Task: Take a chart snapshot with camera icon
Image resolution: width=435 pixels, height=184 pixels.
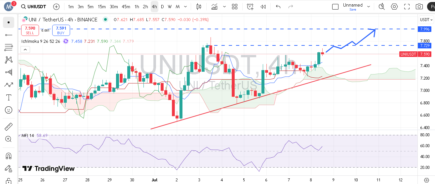Action: tap(419, 7)
